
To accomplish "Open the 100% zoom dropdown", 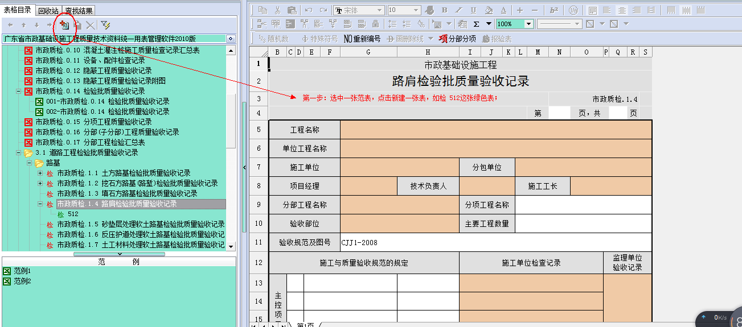I will click(528, 24).
